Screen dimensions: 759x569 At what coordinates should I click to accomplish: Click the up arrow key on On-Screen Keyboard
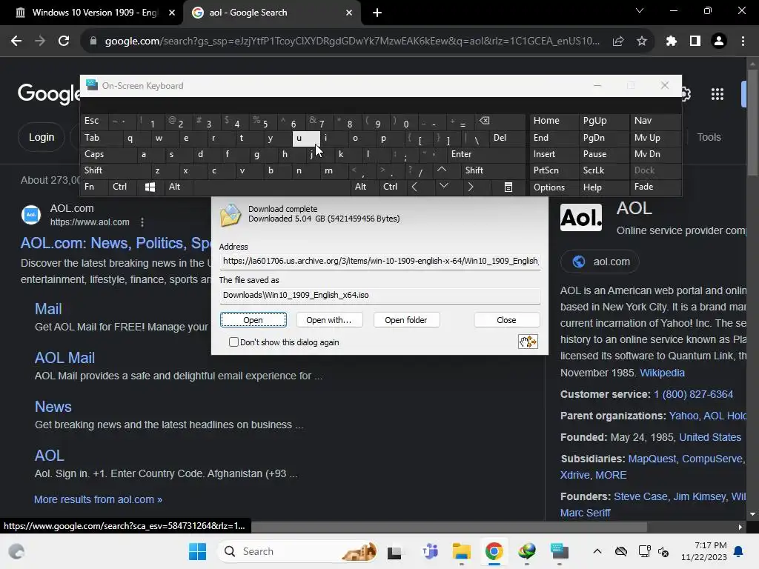[442, 170]
